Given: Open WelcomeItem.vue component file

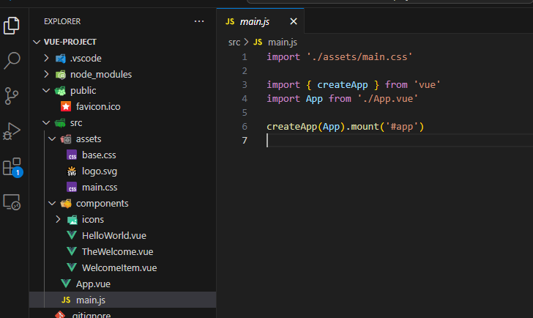Looking at the screenshot, I should [119, 267].
